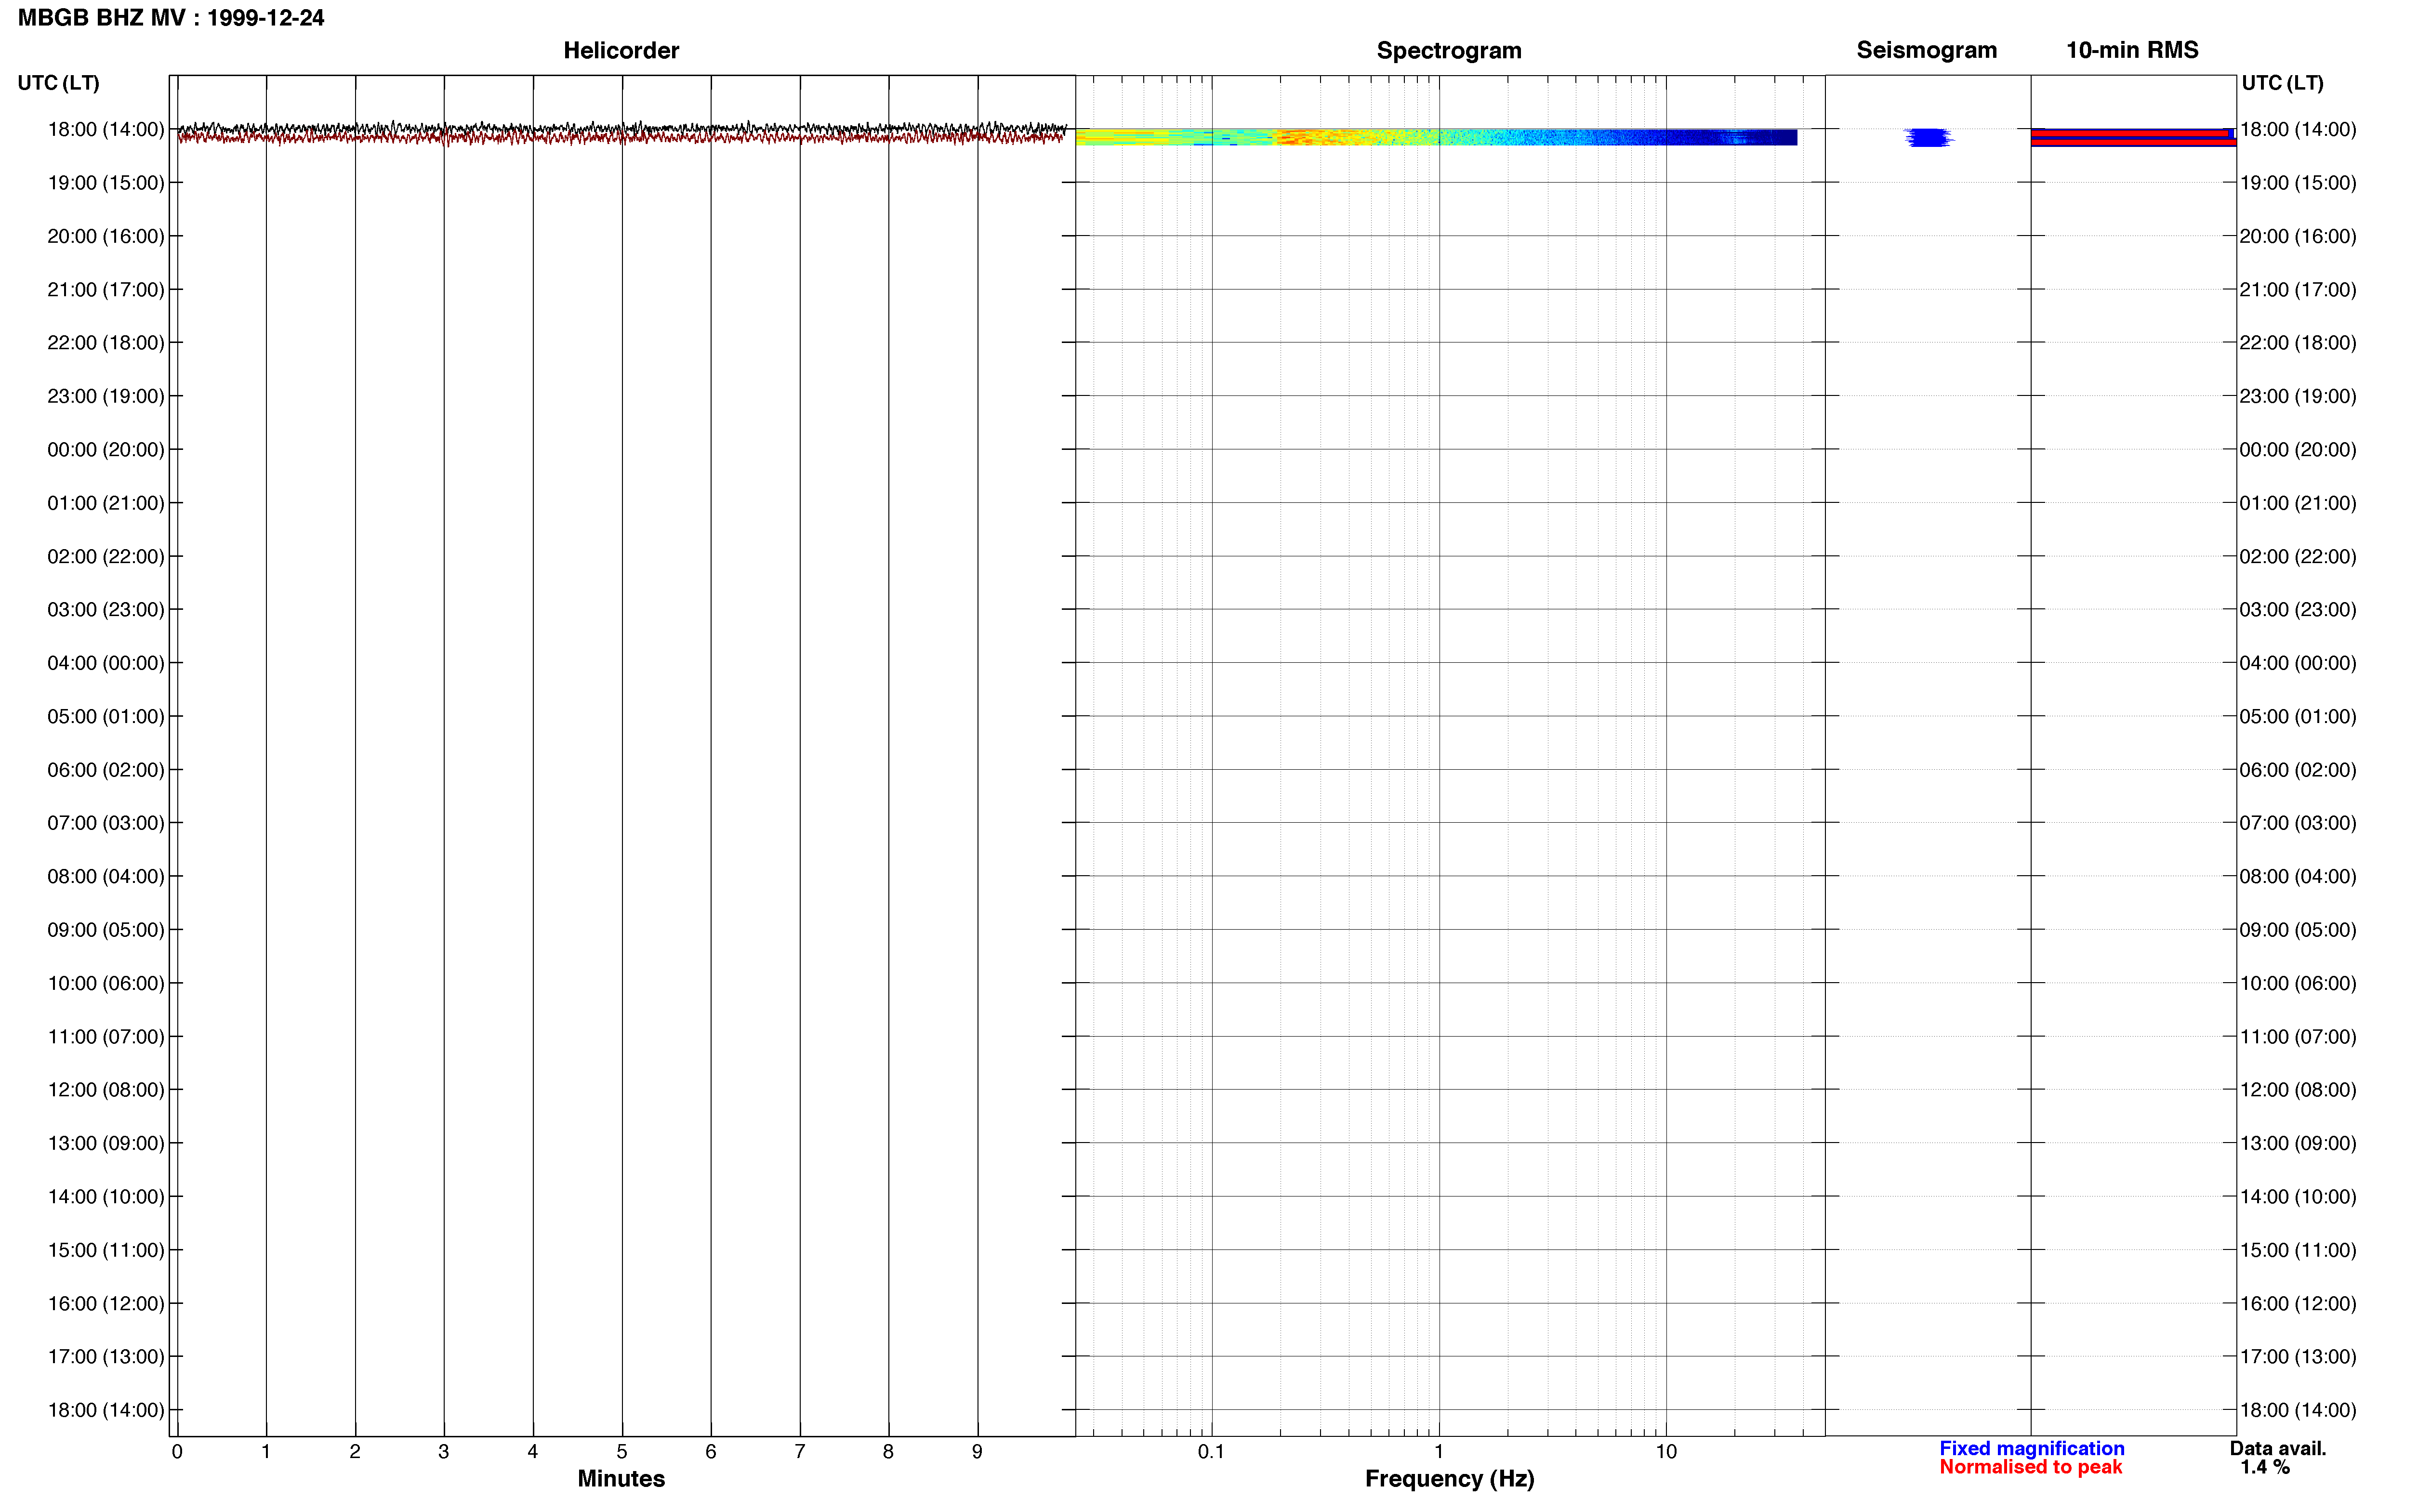Screen dimensions: 2418x1512
Task: Click the left "UTC (LT)" axis header
Action: [x=58, y=83]
